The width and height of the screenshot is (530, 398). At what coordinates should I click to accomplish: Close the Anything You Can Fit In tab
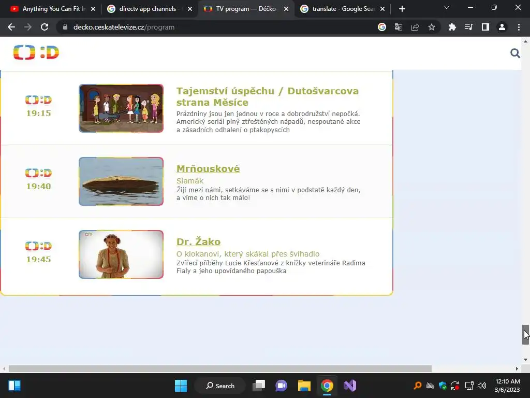click(93, 9)
